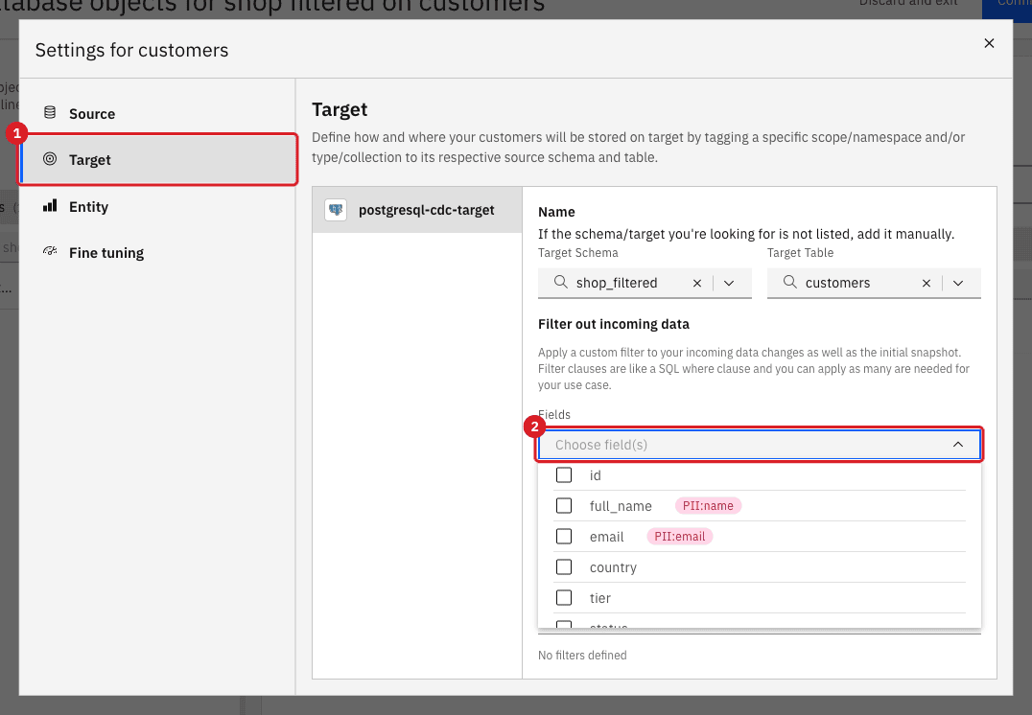
Task: Select postgresql-cdc-target in target list
Action: (417, 210)
